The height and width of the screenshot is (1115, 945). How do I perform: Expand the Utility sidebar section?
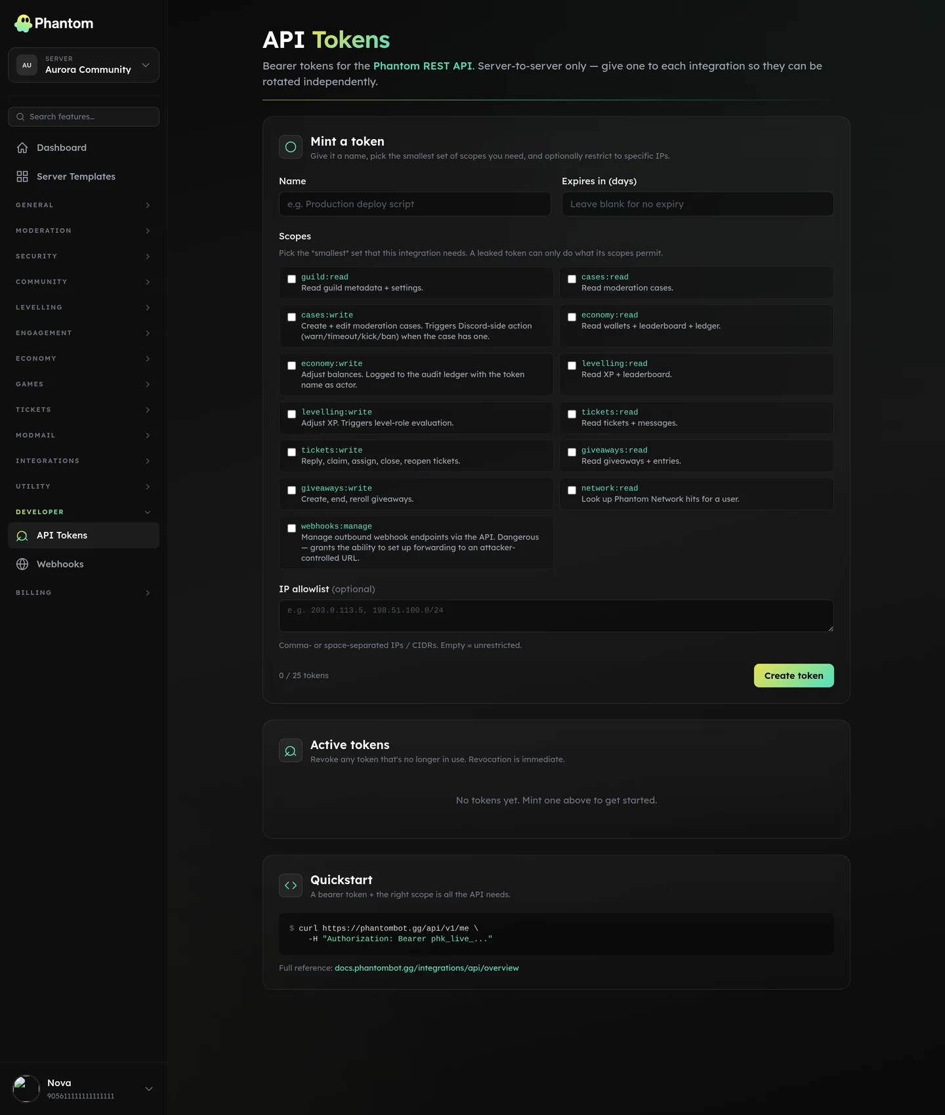[83, 487]
